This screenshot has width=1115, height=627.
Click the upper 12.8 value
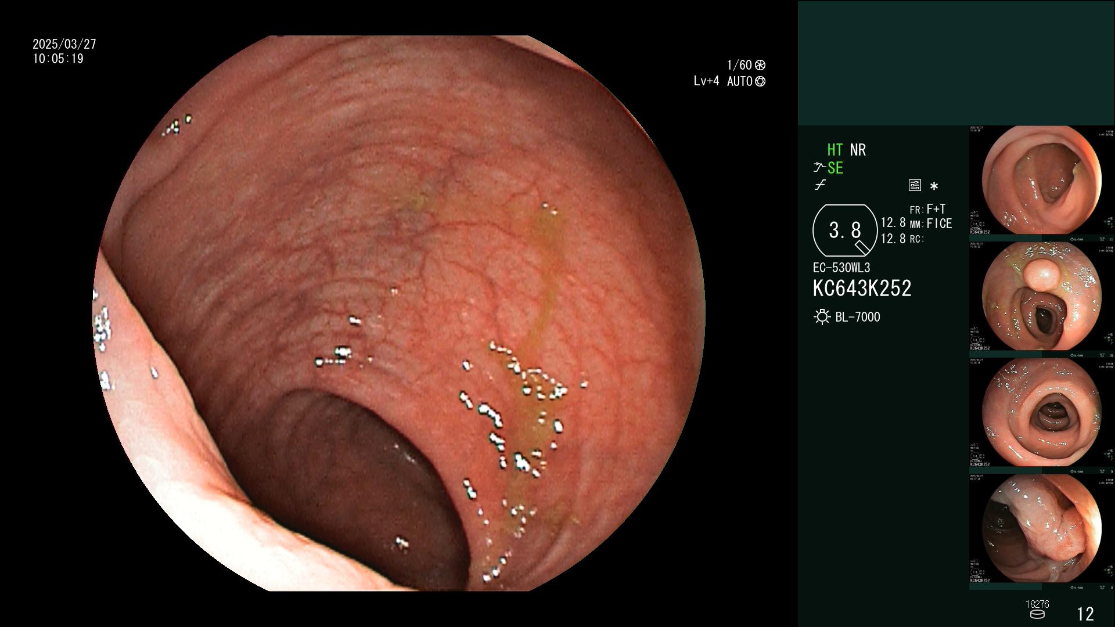pyautogui.click(x=893, y=222)
